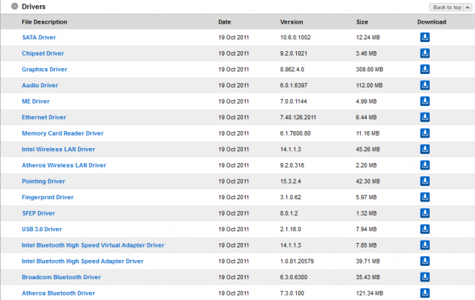Select the size value 121.34 MB
The width and height of the screenshot is (475, 300).
coord(370,293)
